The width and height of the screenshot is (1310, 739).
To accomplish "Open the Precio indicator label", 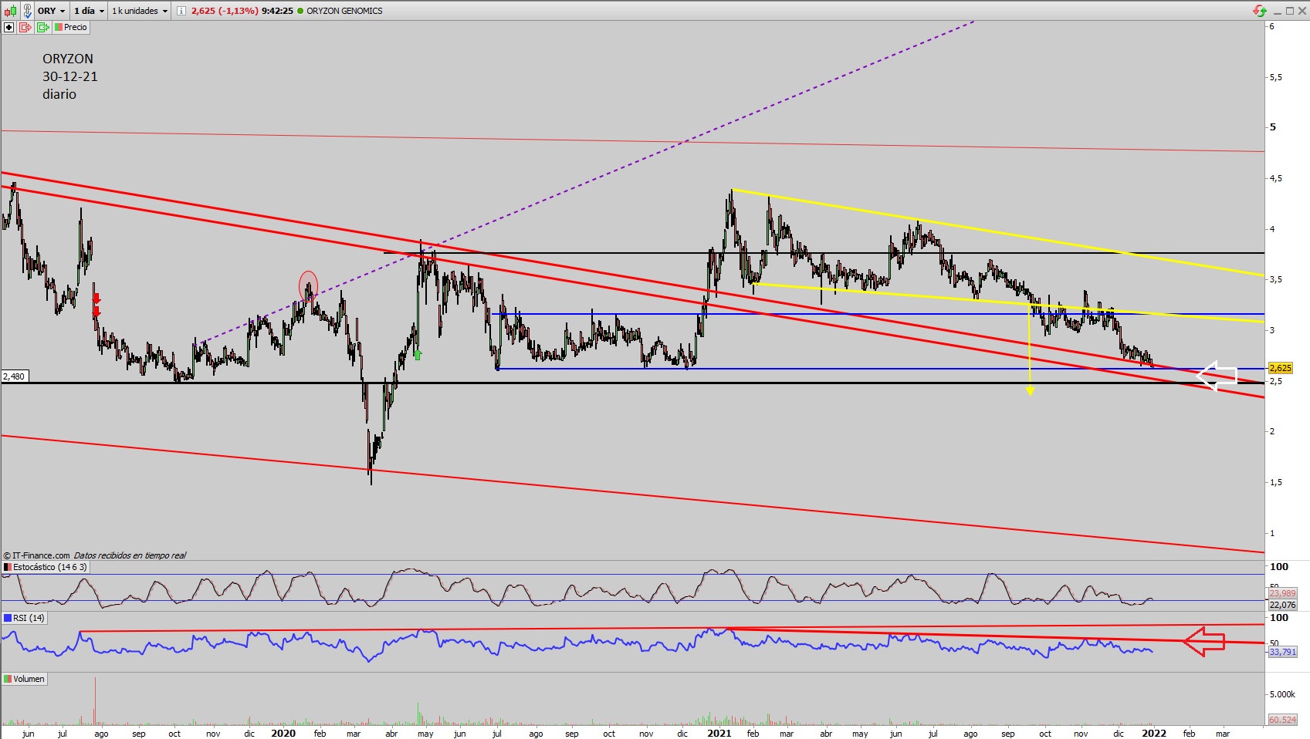I will pos(72,28).
